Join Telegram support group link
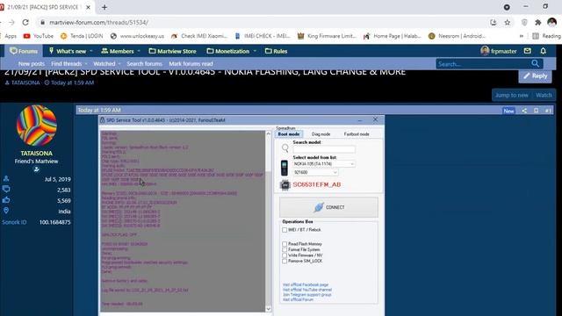Screen dimensions: 562x316 click(x=306, y=295)
